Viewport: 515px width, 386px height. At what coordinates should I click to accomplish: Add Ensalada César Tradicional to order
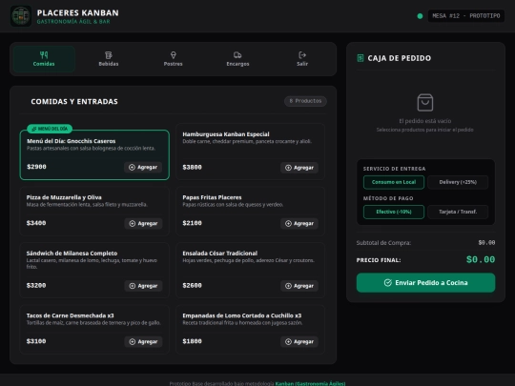(299, 286)
